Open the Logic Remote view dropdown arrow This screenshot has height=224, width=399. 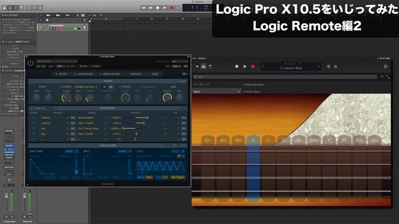pos(197,67)
